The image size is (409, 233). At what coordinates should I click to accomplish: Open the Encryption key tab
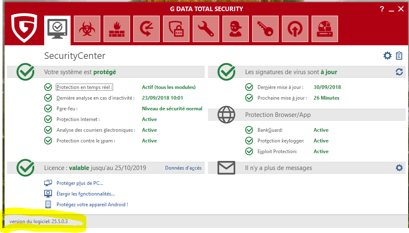pyautogui.click(x=265, y=29)
